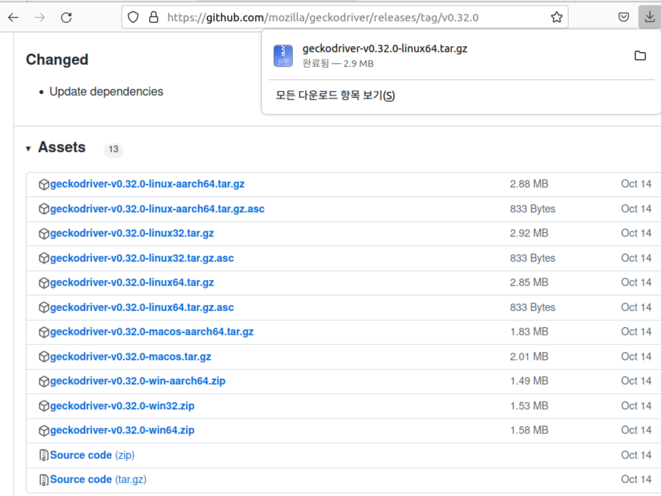Click Oct 14 date in Source code (zip) row
The width and height of the screenshot is (661, 496).
(636, 455)
